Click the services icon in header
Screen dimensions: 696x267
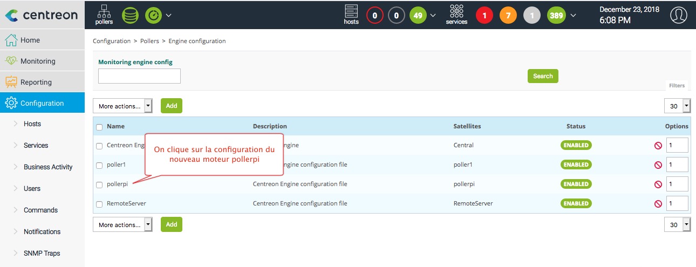(456, 15)
